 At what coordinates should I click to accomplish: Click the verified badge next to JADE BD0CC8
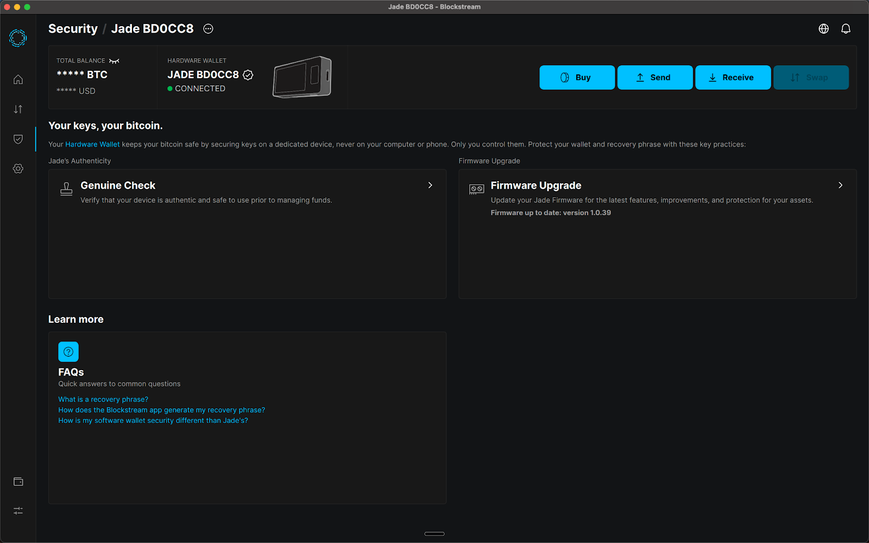click(x=248, y=75)
